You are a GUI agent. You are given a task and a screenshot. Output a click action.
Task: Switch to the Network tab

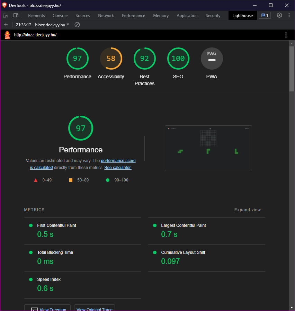106,16
